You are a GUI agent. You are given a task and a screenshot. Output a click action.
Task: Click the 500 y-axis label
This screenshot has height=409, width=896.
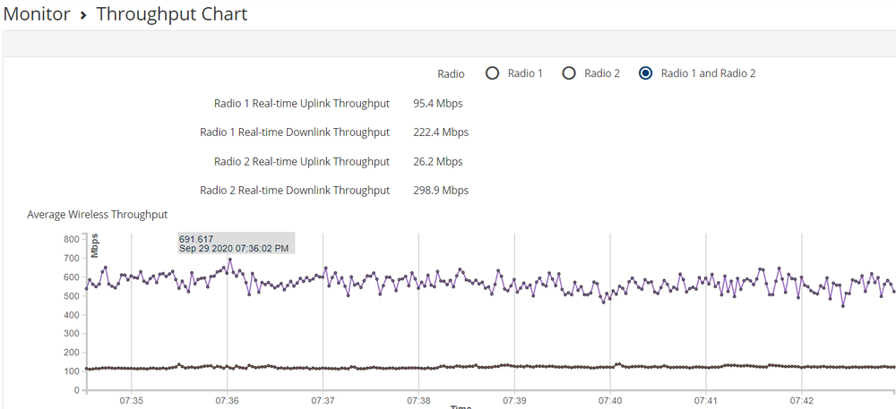tap(71, 296)
